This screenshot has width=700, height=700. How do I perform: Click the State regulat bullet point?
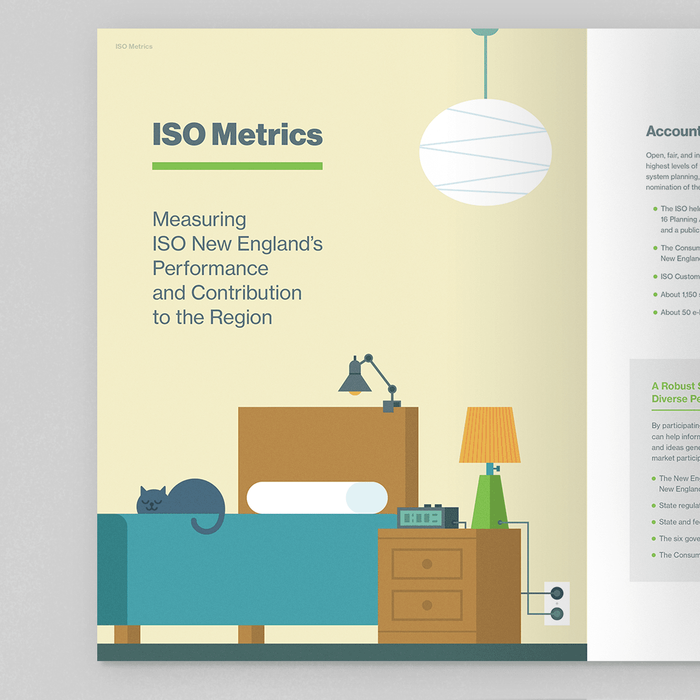[x=679, y=506]
